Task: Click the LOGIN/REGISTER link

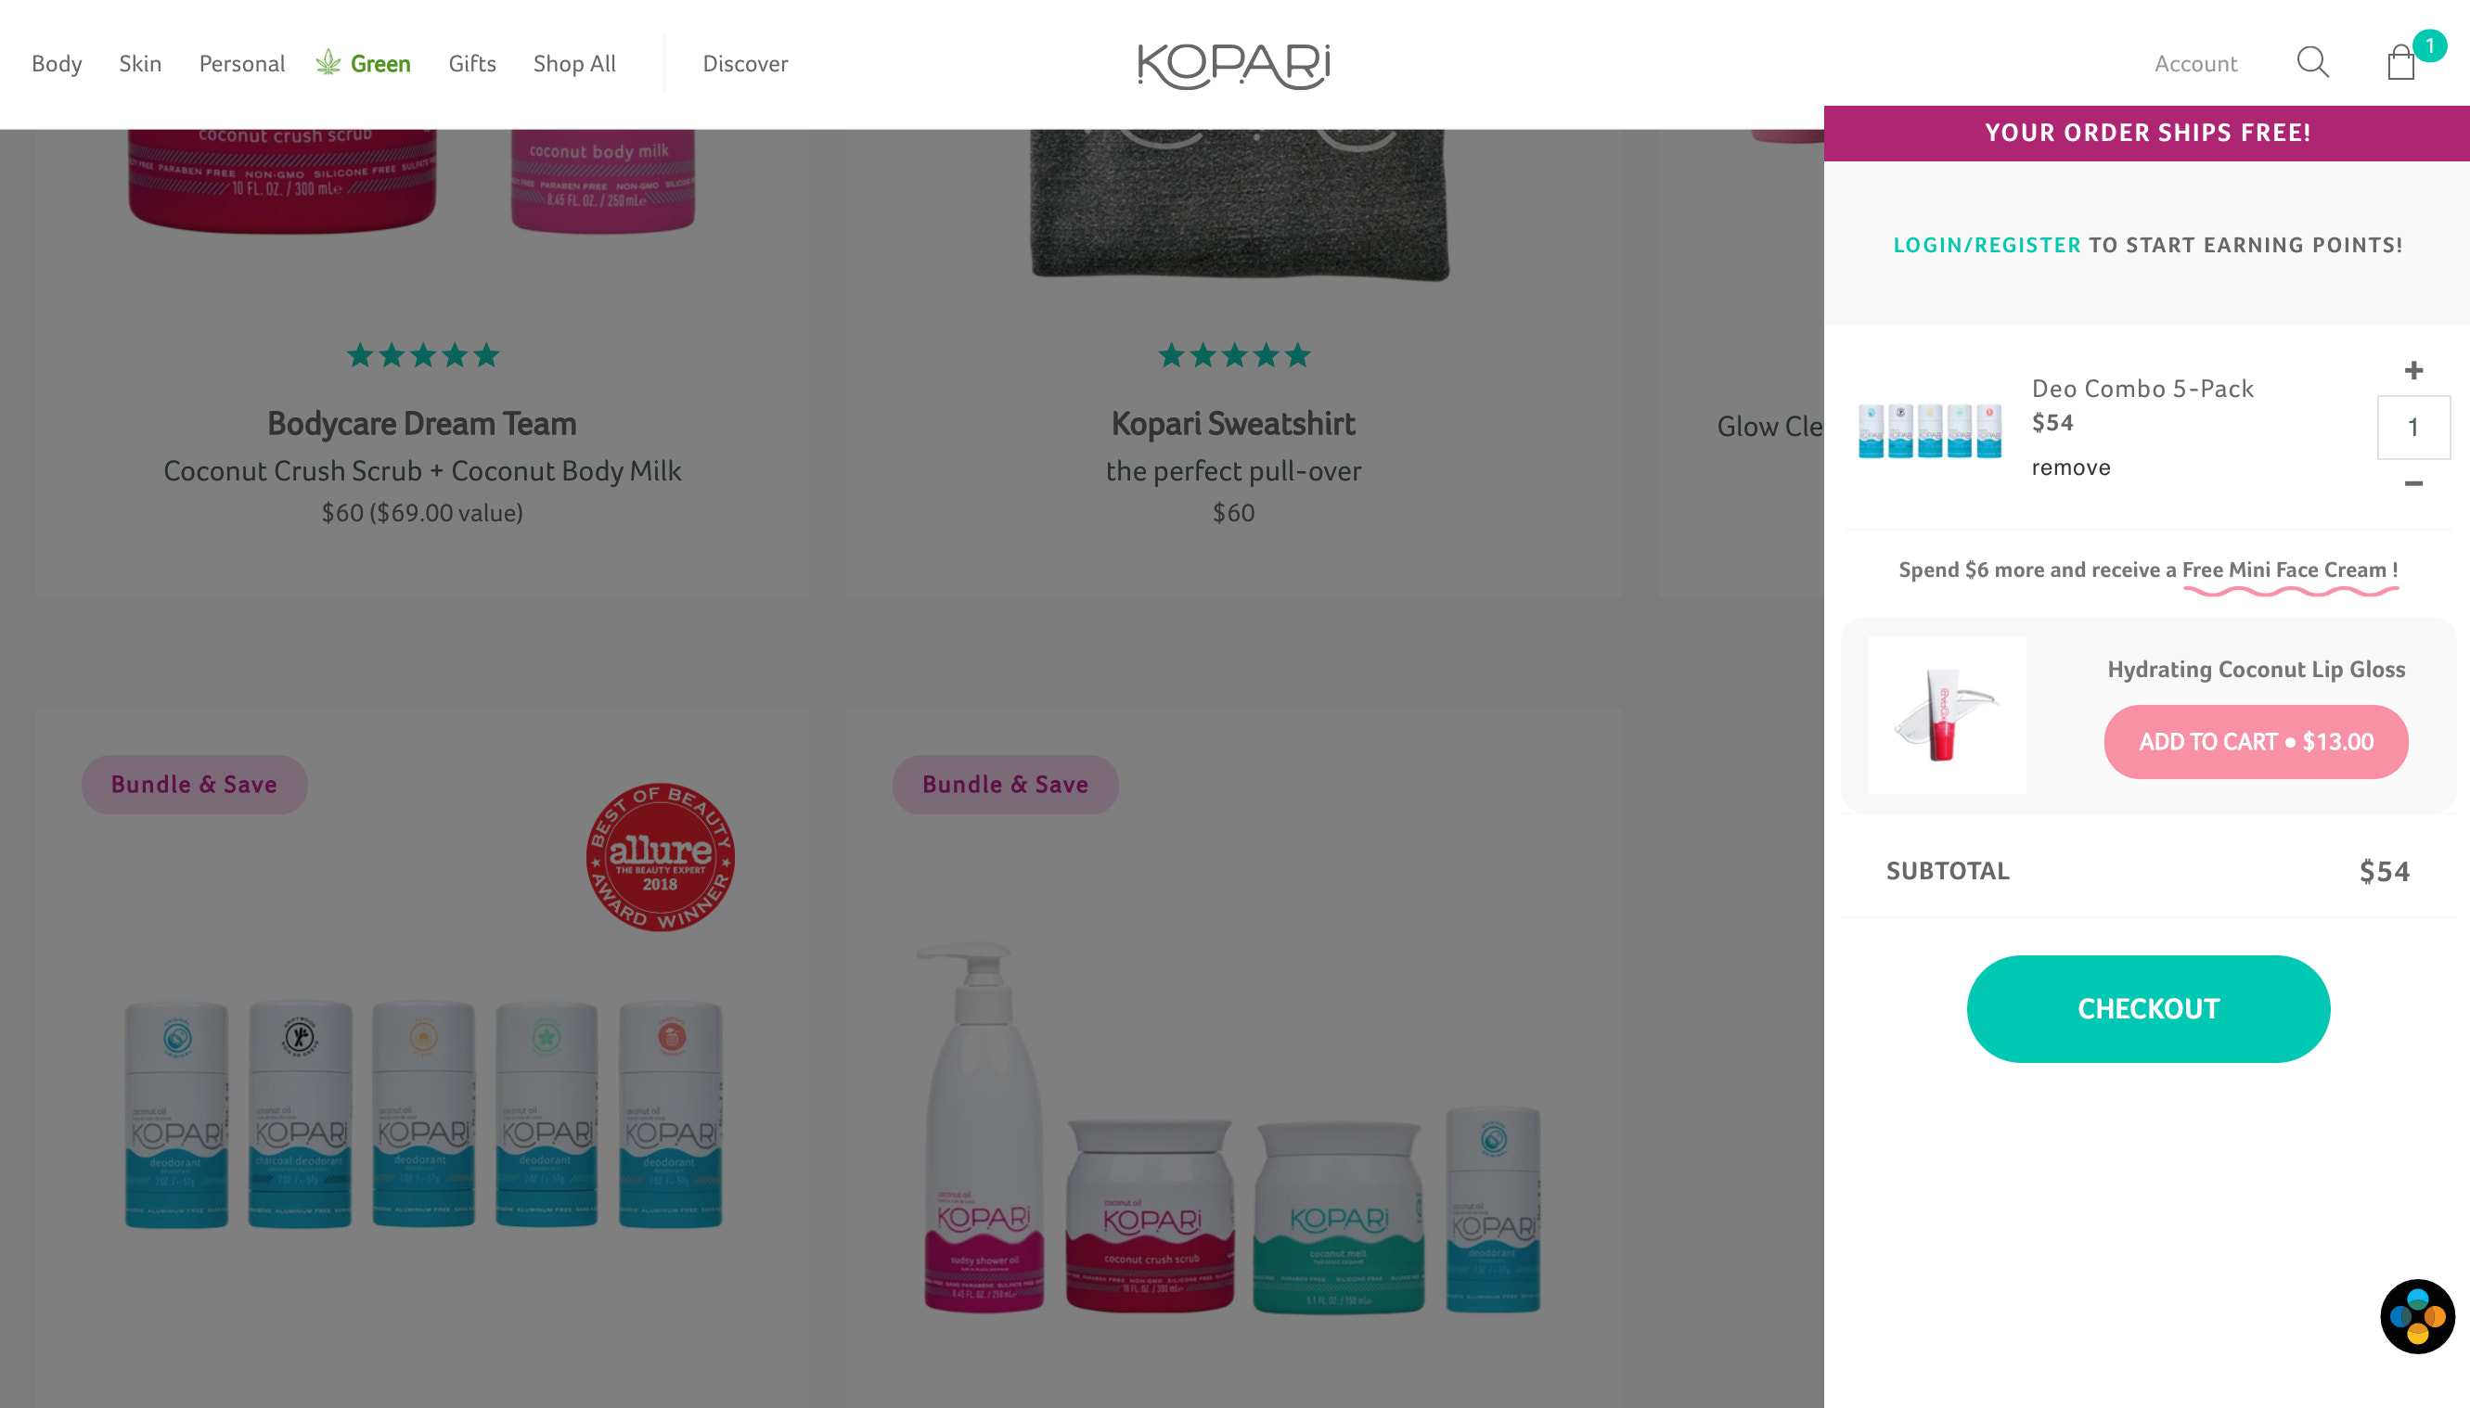Action: 1987,245
